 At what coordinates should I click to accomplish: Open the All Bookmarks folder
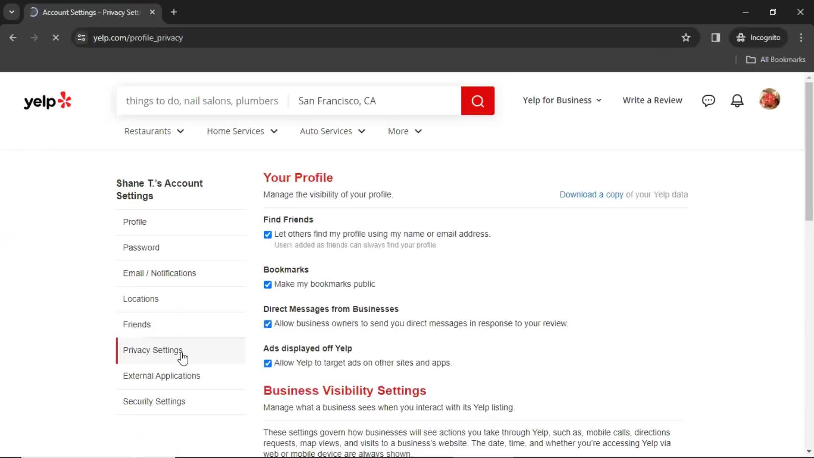click(x=775, y=59)
